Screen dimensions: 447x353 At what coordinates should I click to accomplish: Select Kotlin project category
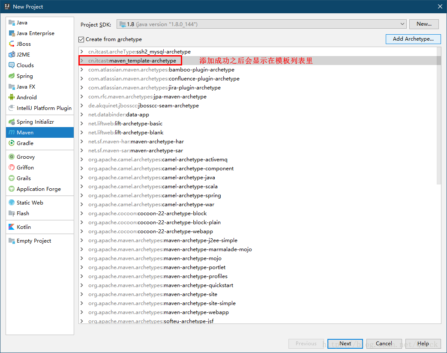pyautogui.click(x=39, y=227)
